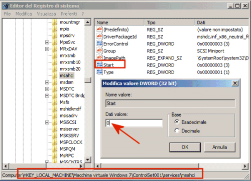Viewport: 251px width, 181px height.
Task: Click the SCSI Miniport data cell
Action: 210,51
